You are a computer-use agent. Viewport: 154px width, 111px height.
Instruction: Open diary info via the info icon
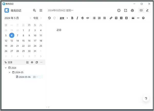tap(119, 11)
